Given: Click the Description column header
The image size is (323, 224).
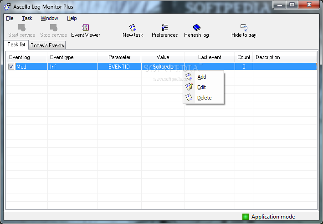Looking at the screenshot, I should tap(285, 57).
